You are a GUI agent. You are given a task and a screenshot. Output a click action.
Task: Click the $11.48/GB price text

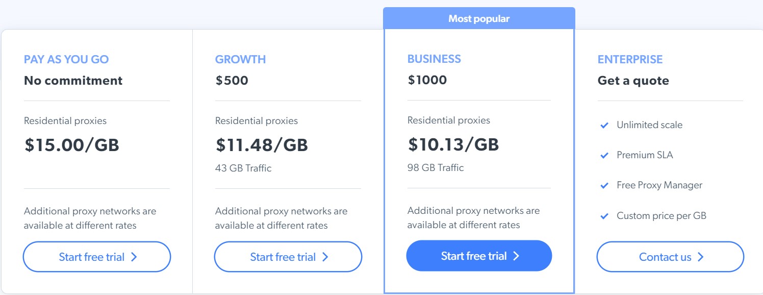[262, 145]
